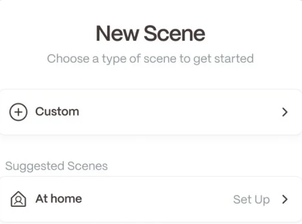Viewport: 302px width, 224px height.
Task: Click the words 'get started' in subtitle
Action: [x=224, y=59]
